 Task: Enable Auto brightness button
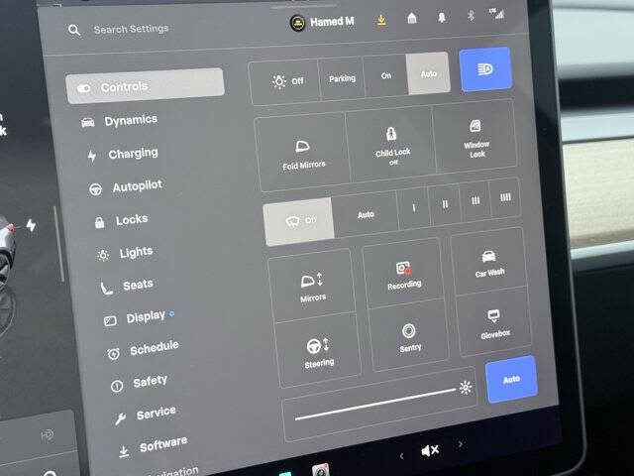(x=511, y=379)
